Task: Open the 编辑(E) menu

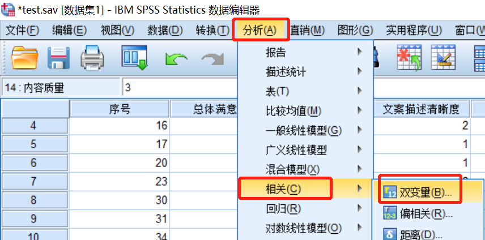Action: pyautogui.click(x=69, y=30)
